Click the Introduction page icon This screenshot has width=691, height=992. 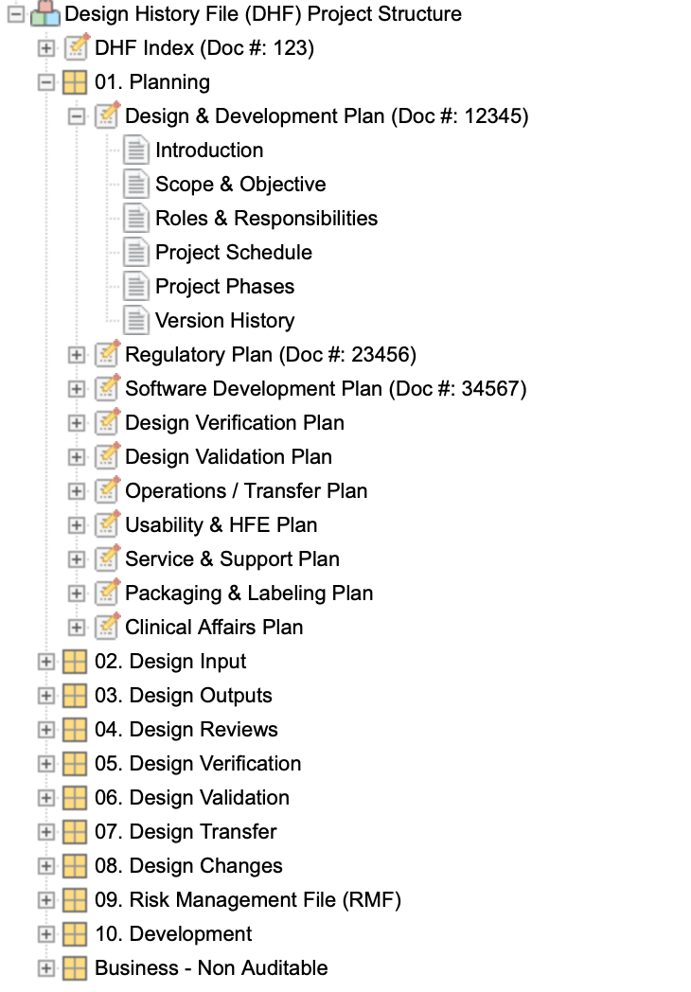[136, 150]
